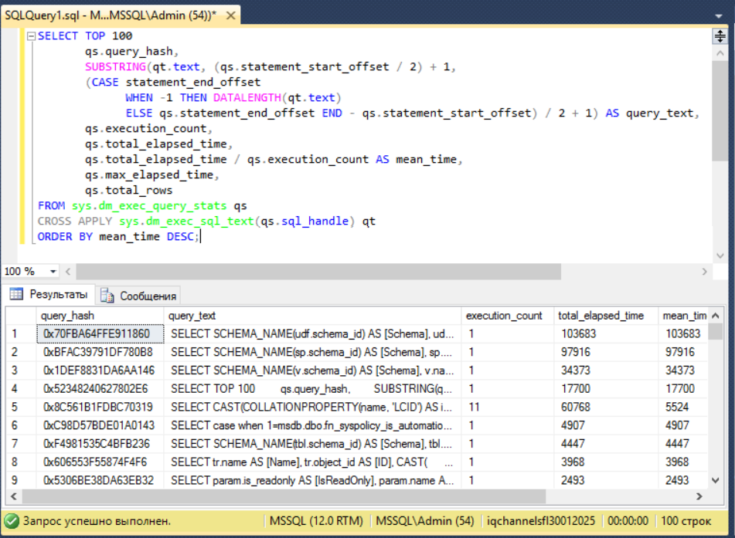The width and height of the screenshot is (735, 538).
Task: Click the editor horizontal scrollbar thumb
Action: [318, 272]
